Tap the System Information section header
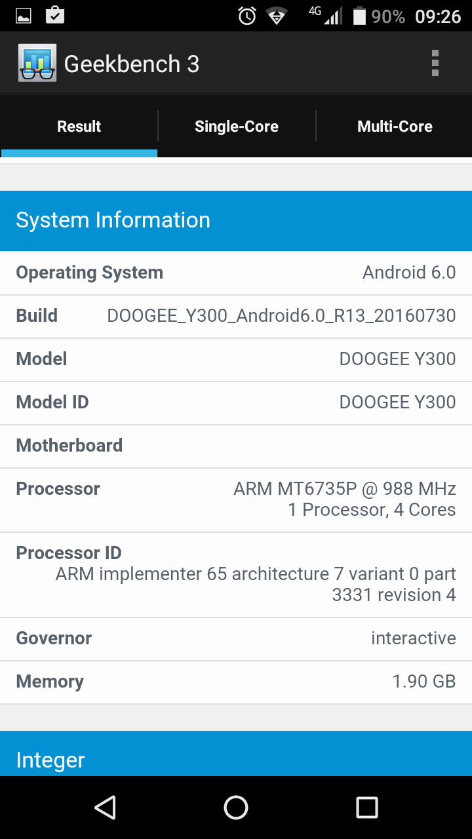This screenshot has height=839, width=472. pos(236,220)
